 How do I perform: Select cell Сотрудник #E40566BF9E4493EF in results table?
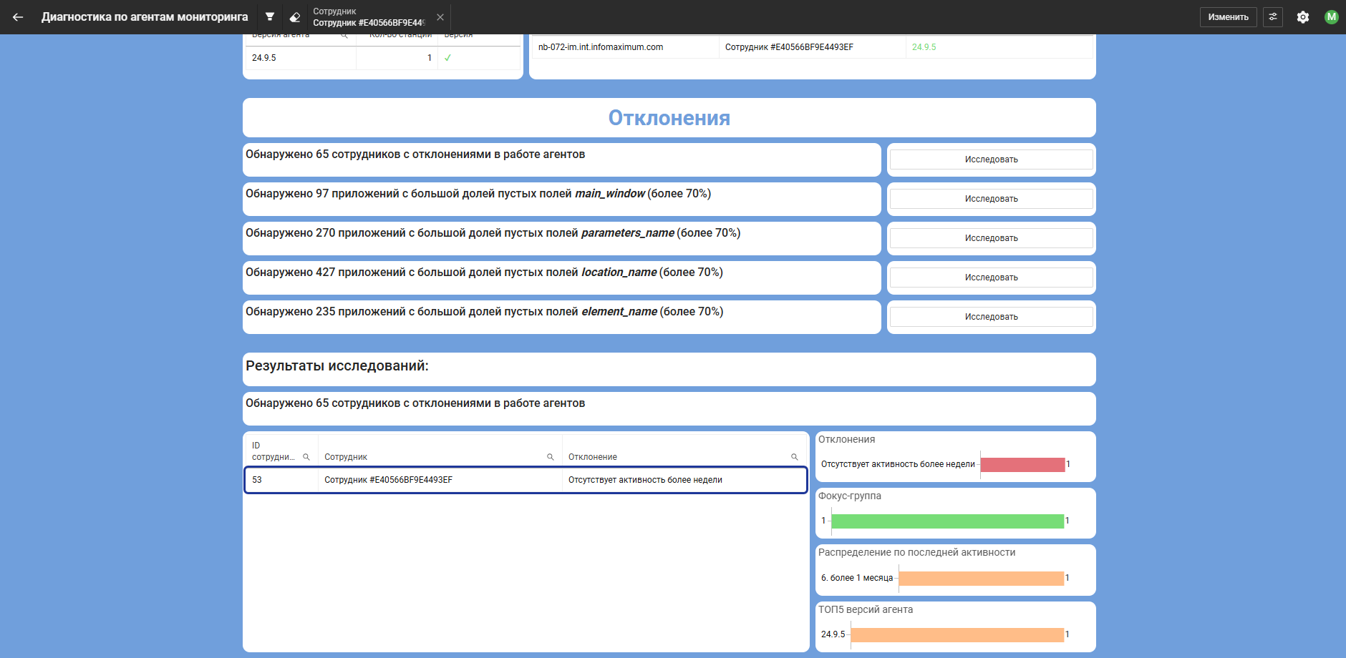[440, 480]
